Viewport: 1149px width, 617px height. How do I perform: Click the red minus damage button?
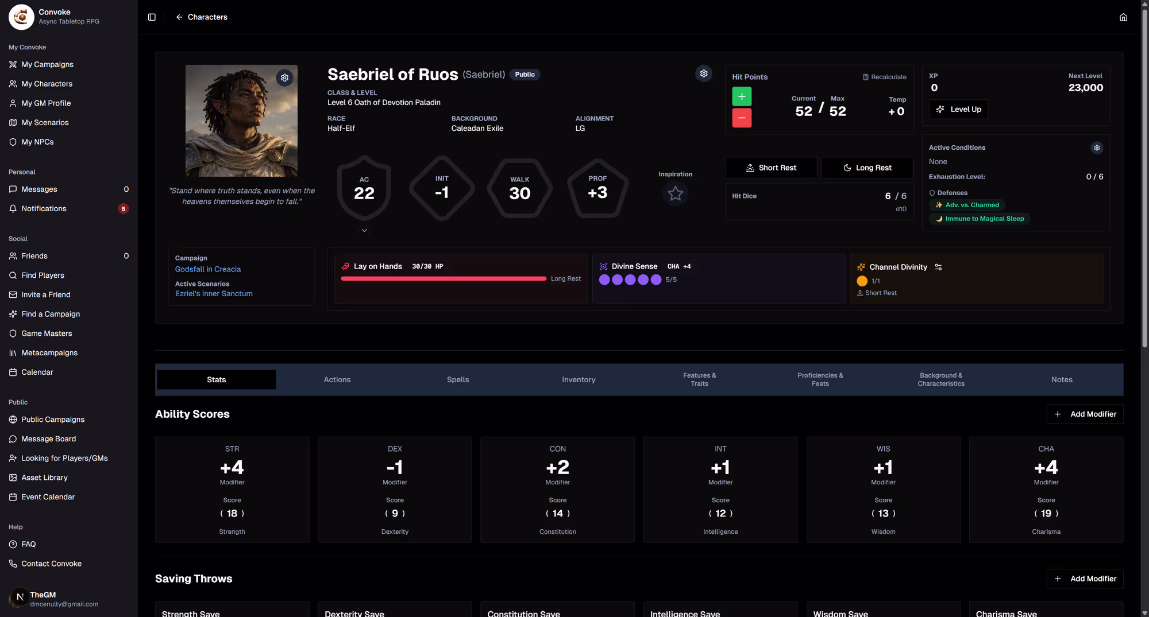(742, 118)
